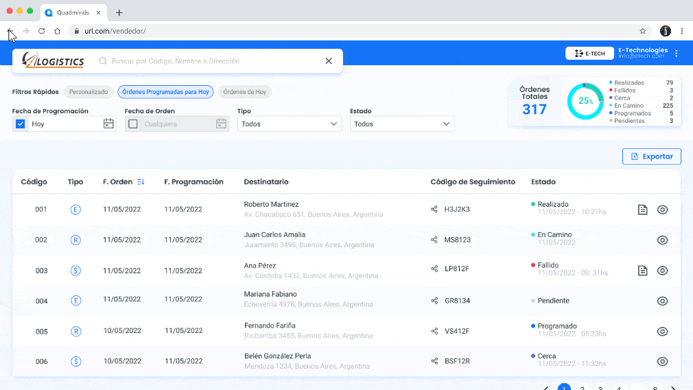Bookmark this page with the star icon
Viewport: 693px width, 390px height.
tap(642, 31)
